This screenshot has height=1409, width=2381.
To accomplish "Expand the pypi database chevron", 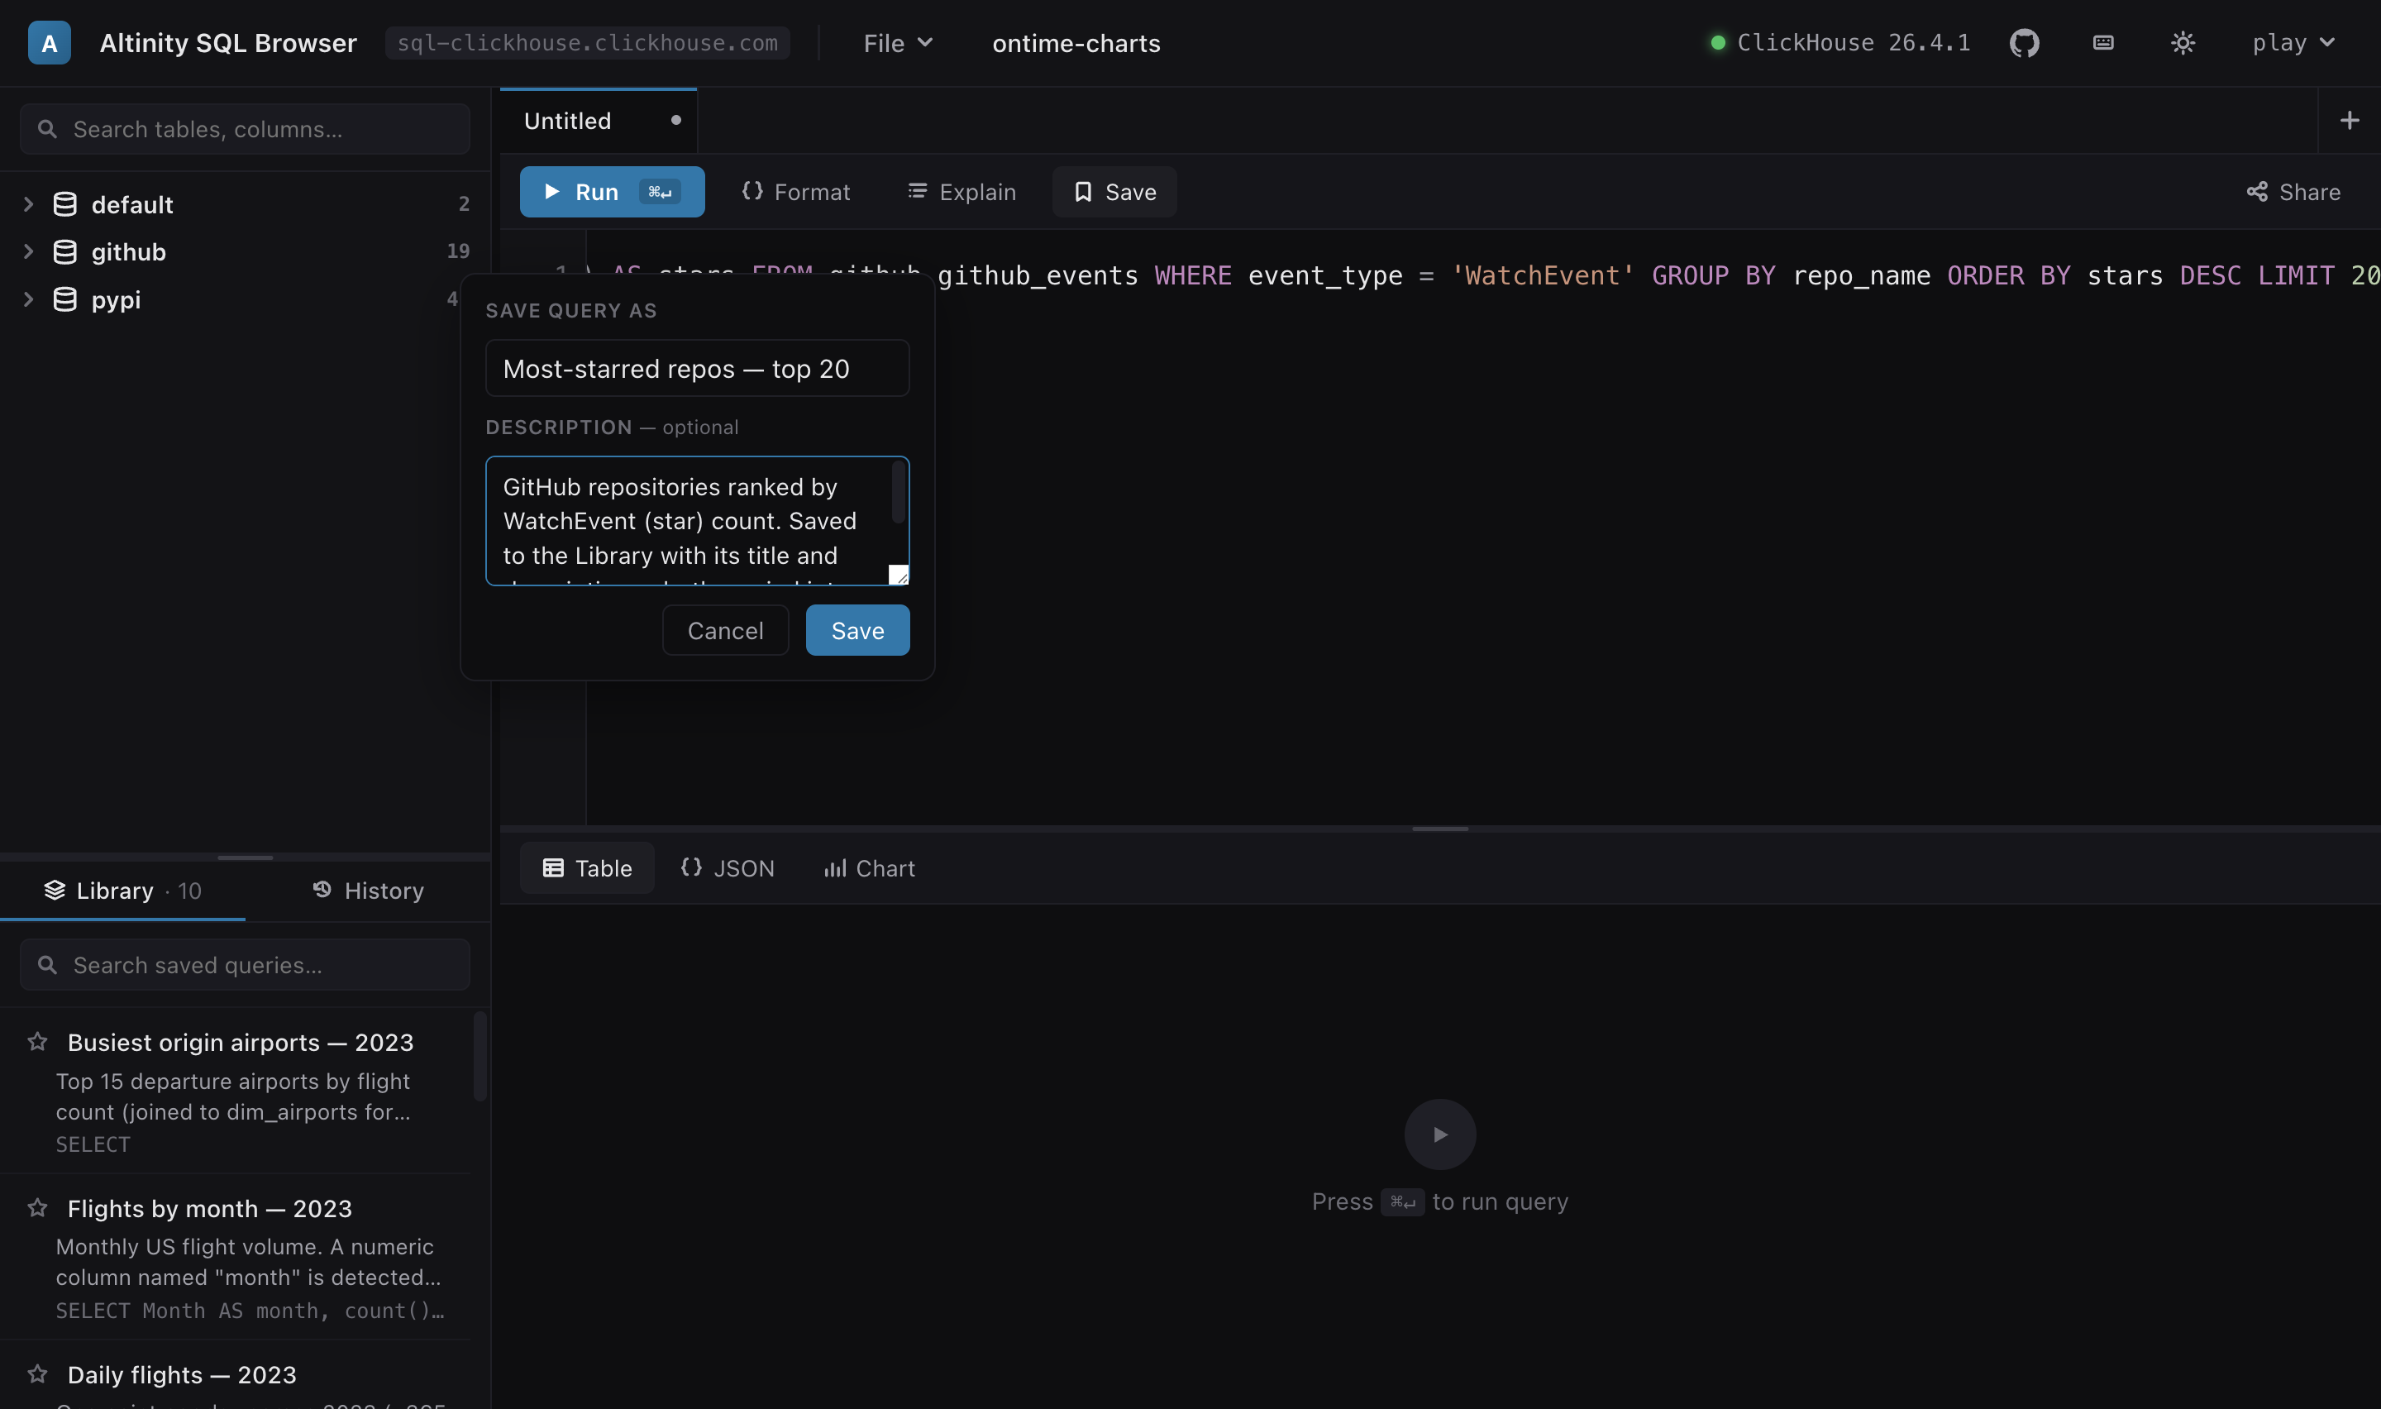I will coord(28,300).
